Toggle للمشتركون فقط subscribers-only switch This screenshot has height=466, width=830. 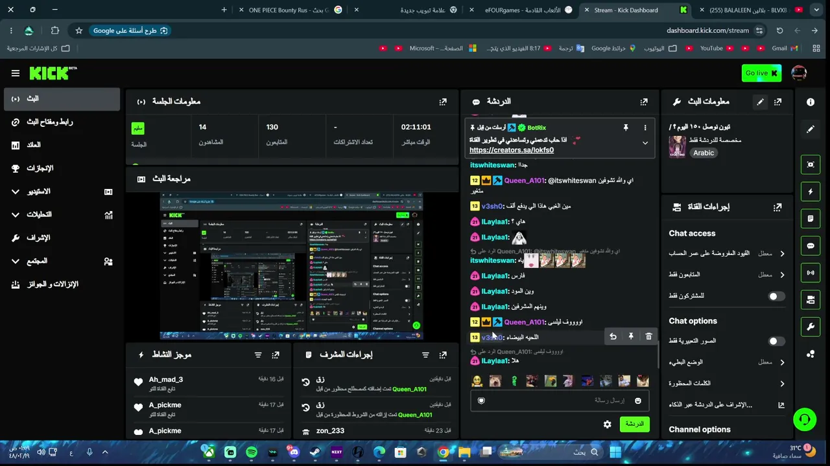tap(776, 296)
